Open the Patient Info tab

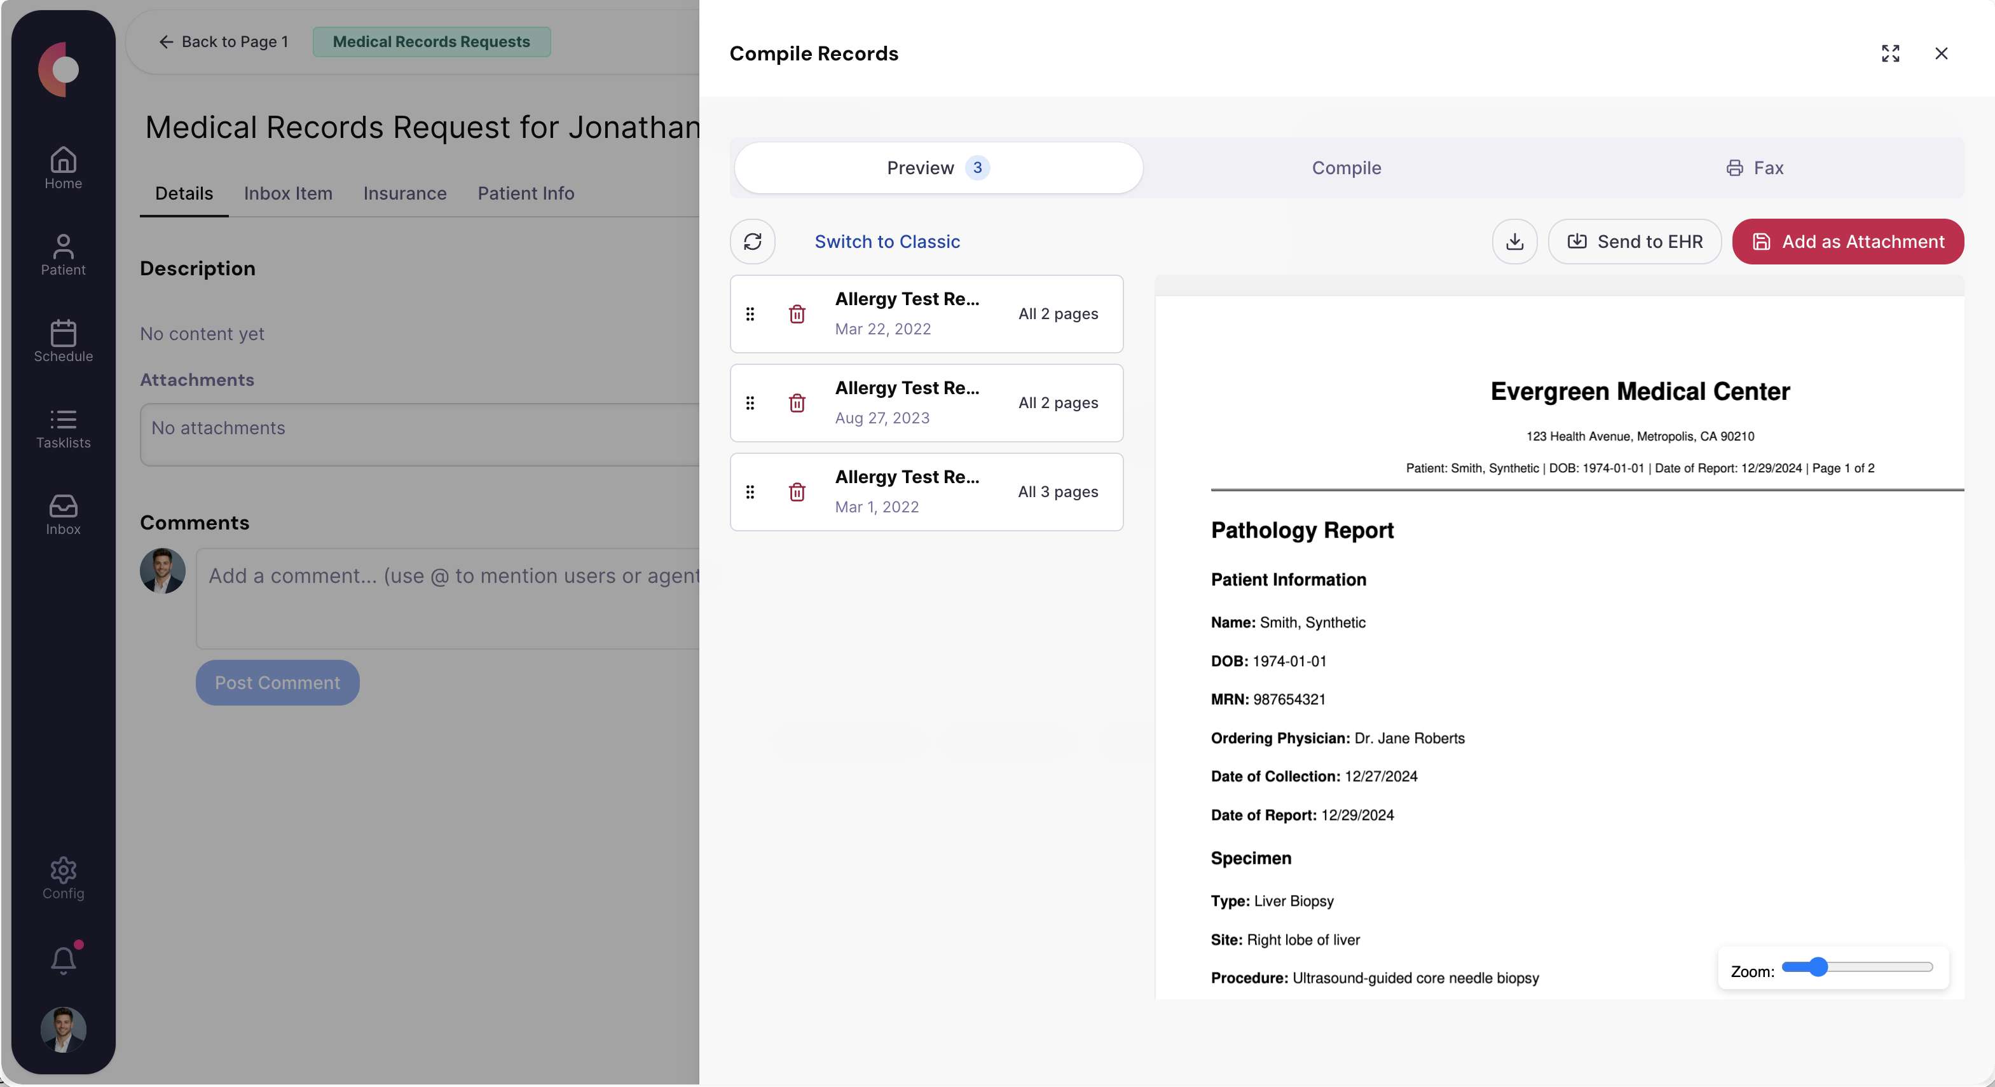(525, 193)
